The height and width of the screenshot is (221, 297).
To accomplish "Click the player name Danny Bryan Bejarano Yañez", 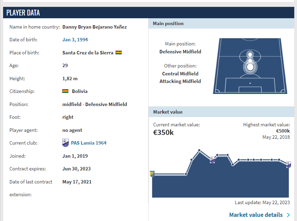I will (x=95, y=27).
